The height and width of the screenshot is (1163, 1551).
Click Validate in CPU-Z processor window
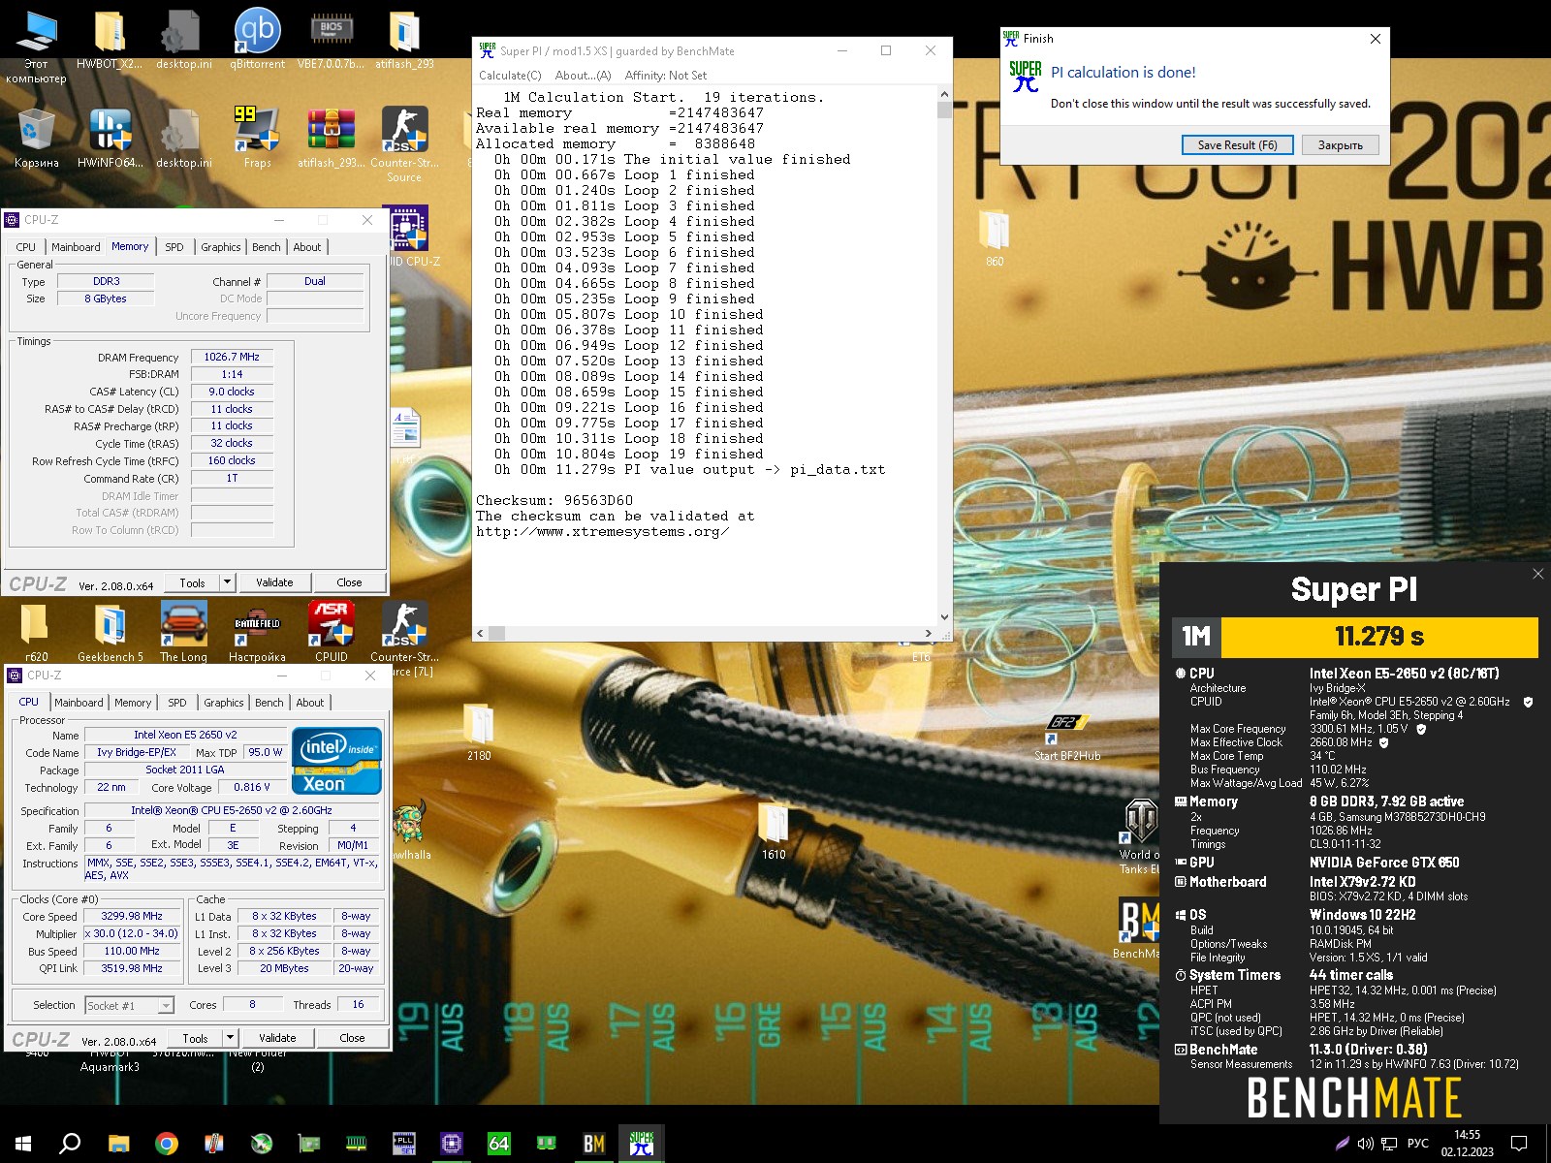click(x=277, y=1038)
